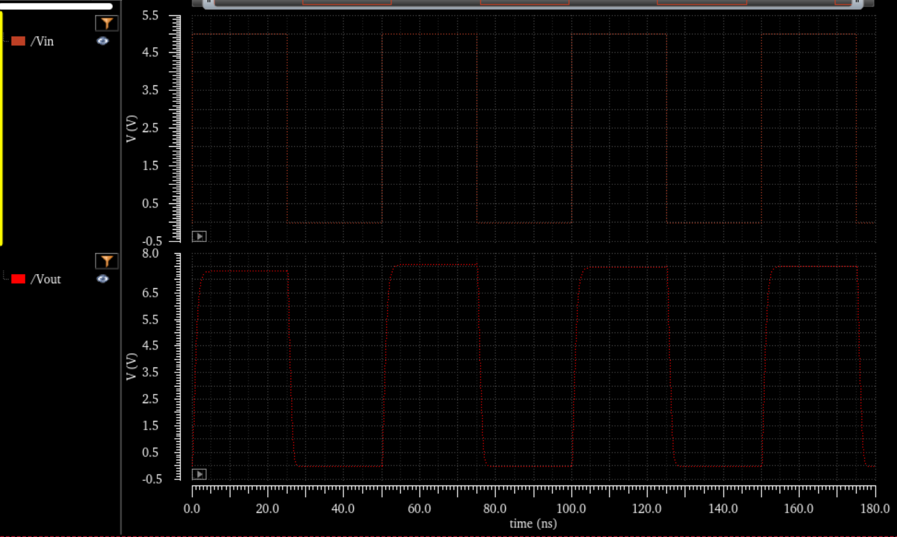
Task: Click the 20.0 tick label on time axis
Action: click(267, 509)
